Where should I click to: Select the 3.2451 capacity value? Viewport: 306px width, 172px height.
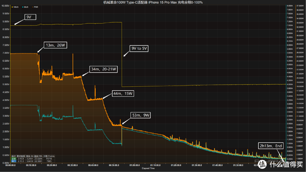[x=30, y=159]
